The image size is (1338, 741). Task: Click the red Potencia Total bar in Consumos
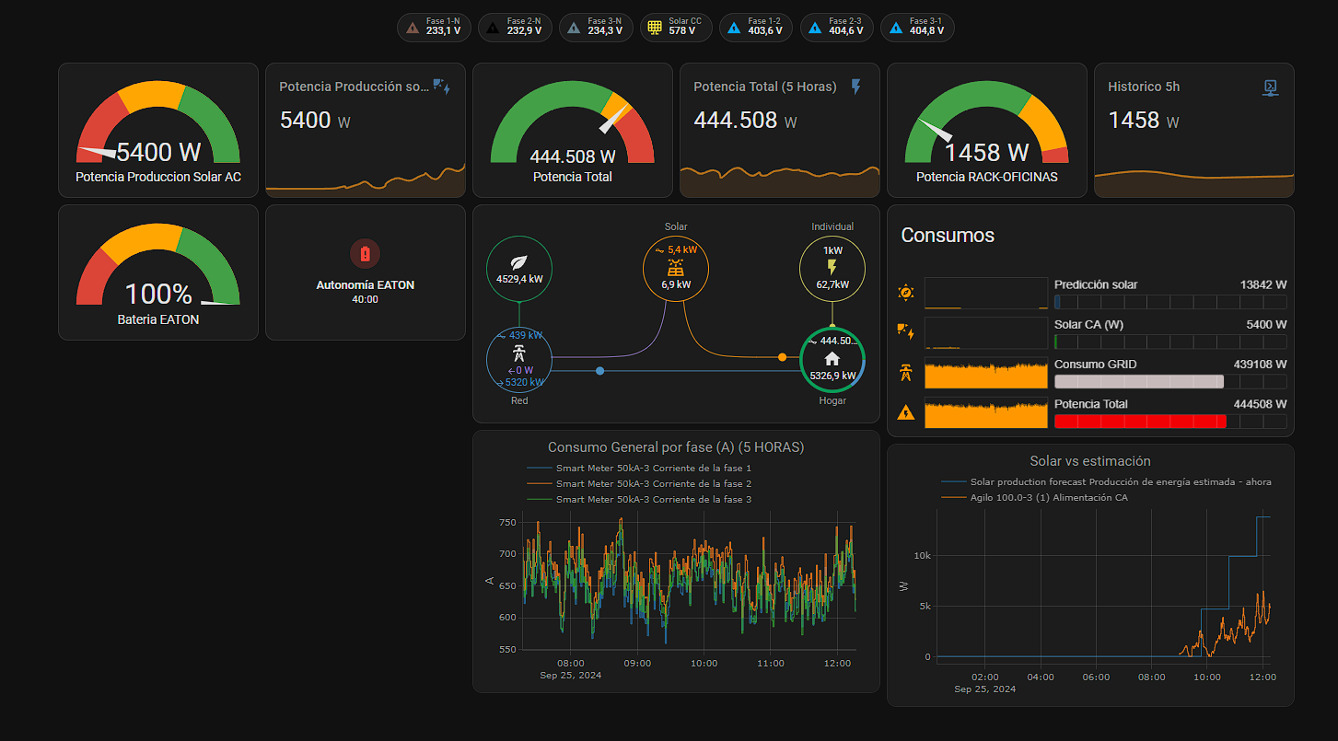[x=1139, y=422]
